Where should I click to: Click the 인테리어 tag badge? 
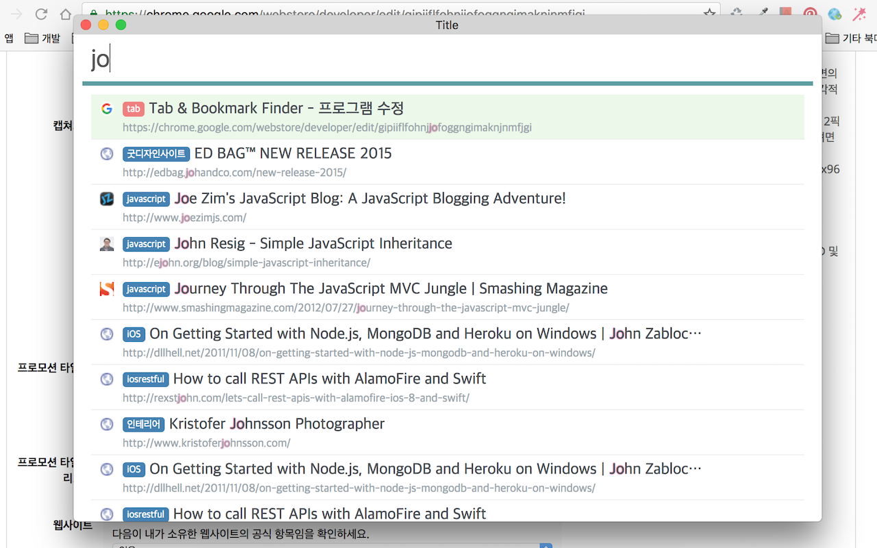[144, 425]
